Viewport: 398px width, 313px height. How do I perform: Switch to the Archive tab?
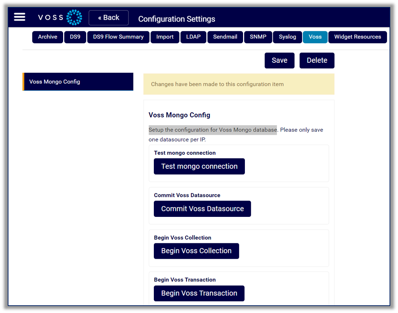47,37
